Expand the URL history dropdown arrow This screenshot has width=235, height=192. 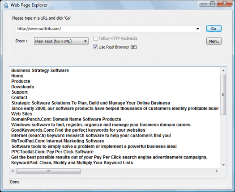click(198, 29)
